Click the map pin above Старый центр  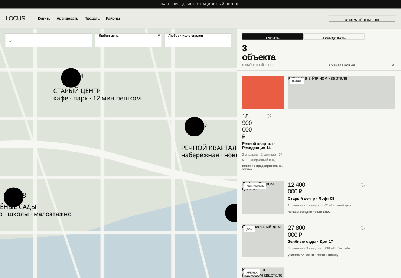pos(71,78)
